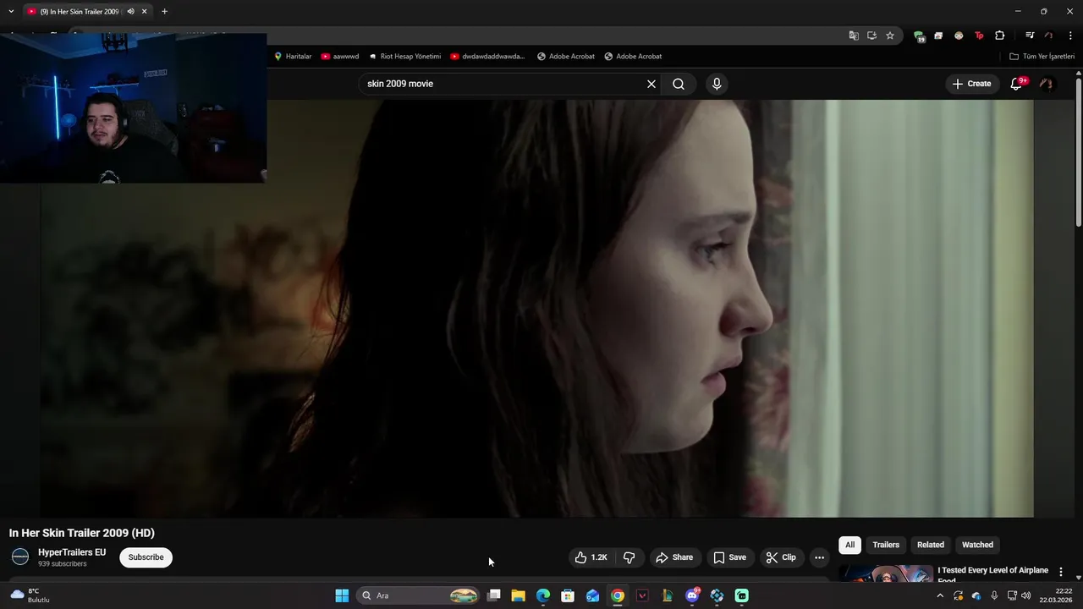
Task: Switch to Chrome in taskbar
Action: [x=618, y=595]
